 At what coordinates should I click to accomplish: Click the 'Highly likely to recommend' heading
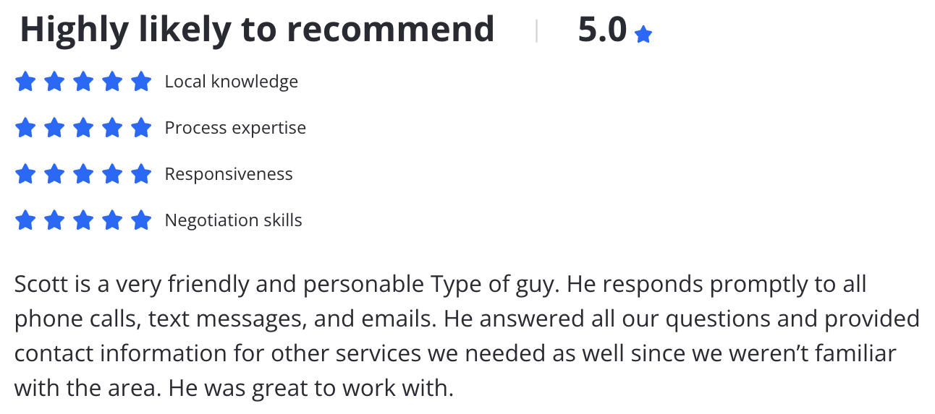(x=257, y=30)
